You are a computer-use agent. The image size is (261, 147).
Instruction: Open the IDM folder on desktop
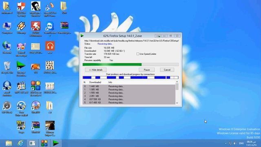tap(64, 8)
